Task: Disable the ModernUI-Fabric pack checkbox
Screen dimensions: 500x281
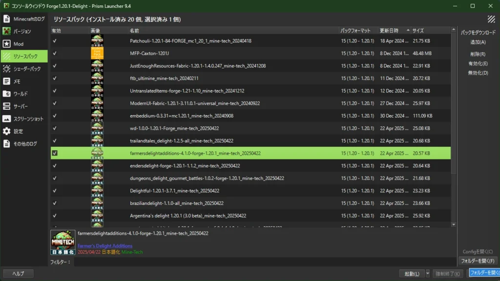Action: pyautogui.click(x=55, y=103)
